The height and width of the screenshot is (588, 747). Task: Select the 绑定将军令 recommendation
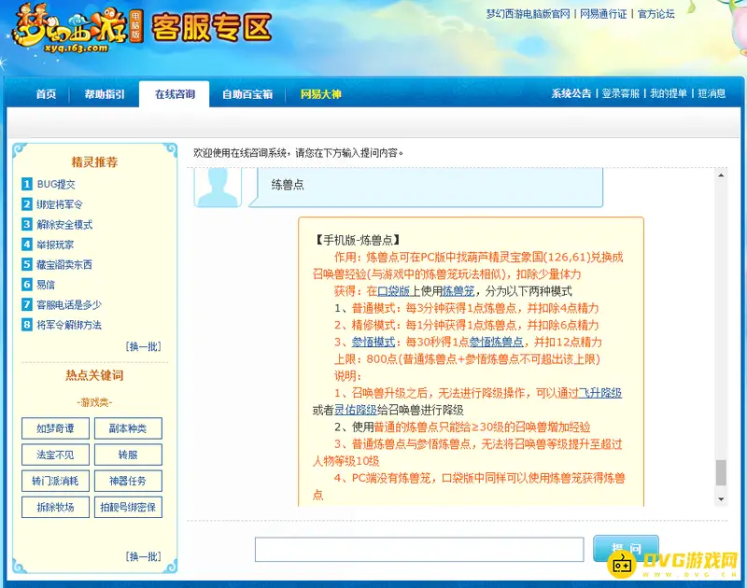click(x=60, y=204)
